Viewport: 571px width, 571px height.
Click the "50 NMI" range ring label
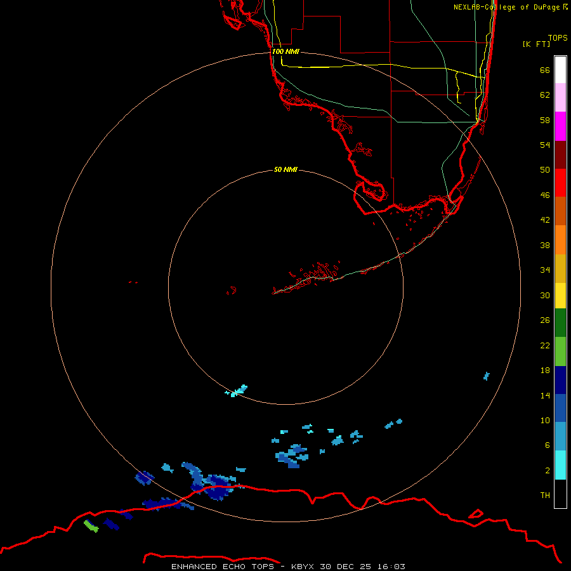pyautogui.click(x=285, y=169)
